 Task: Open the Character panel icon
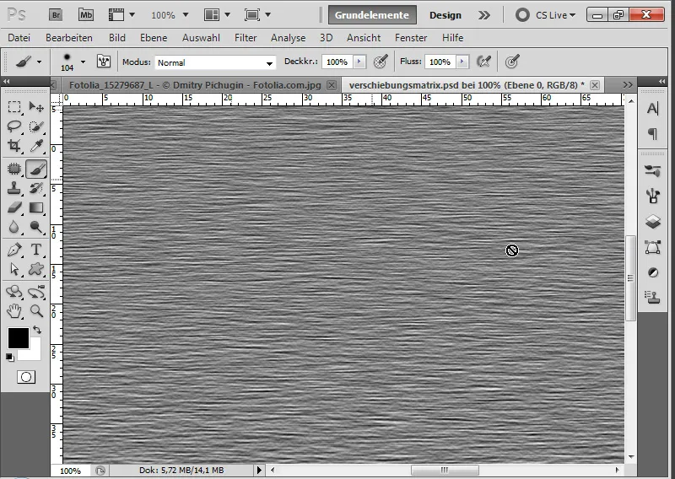tap(652, 109)
